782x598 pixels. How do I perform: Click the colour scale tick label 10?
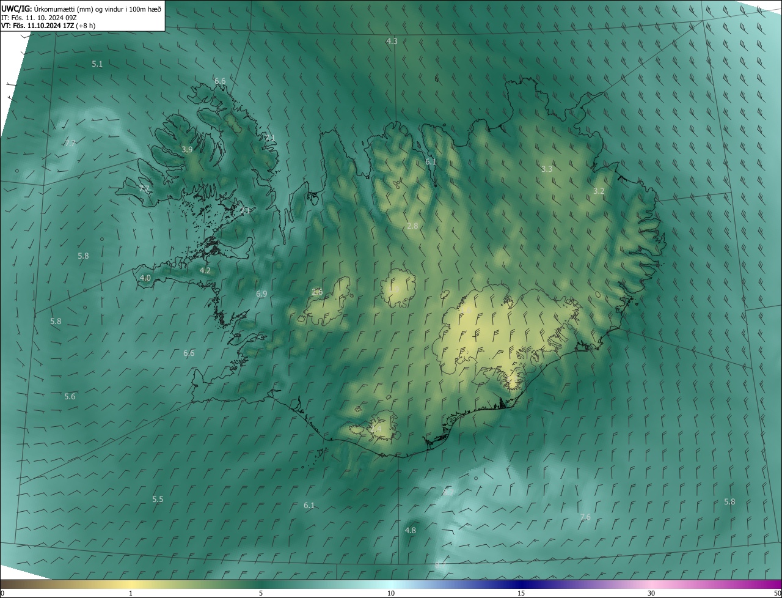(391, 594)
